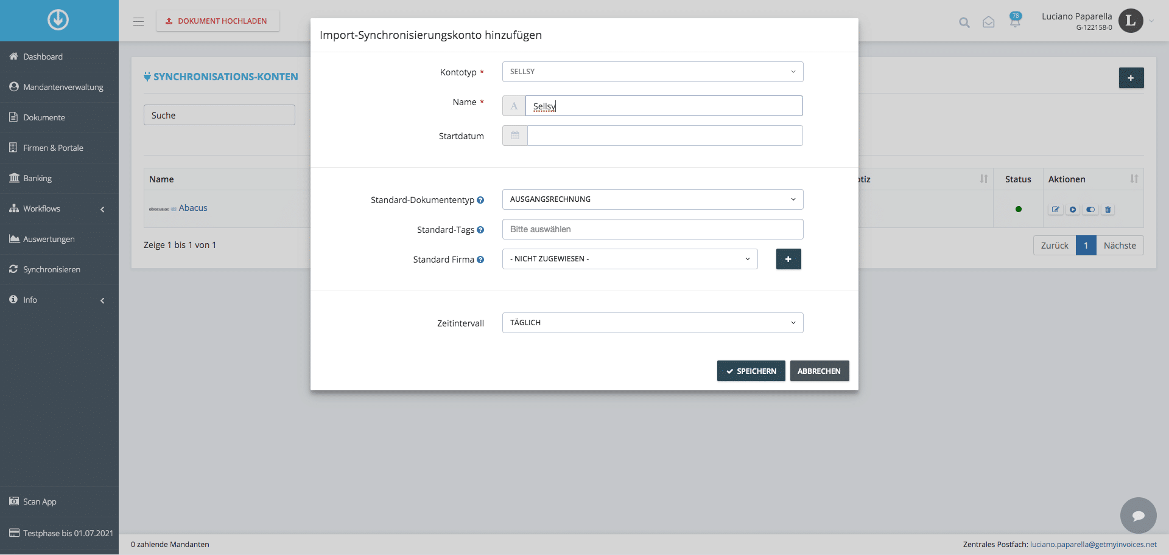Click the central mailbox email link

pyautogui.click(x=1094, y=545)
